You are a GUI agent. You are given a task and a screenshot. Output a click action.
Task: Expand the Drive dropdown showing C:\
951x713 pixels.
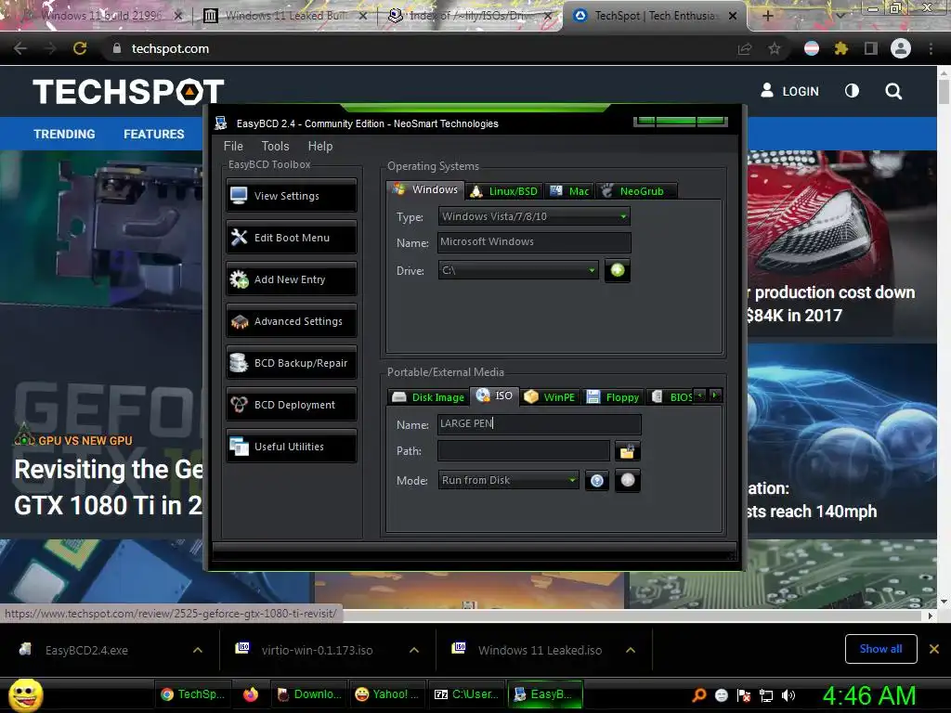click(x=518, y=270)
